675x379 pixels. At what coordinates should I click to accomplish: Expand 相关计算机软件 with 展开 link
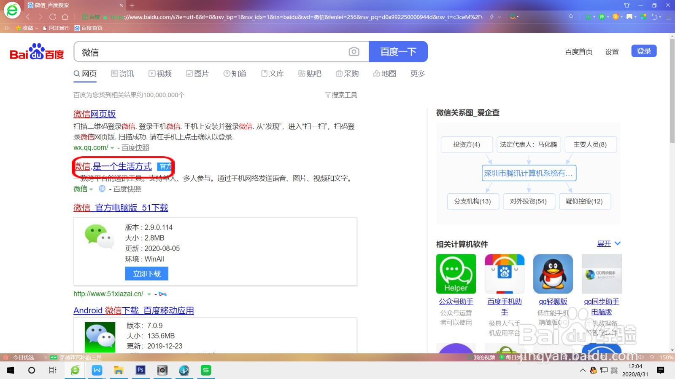point(609,243)
